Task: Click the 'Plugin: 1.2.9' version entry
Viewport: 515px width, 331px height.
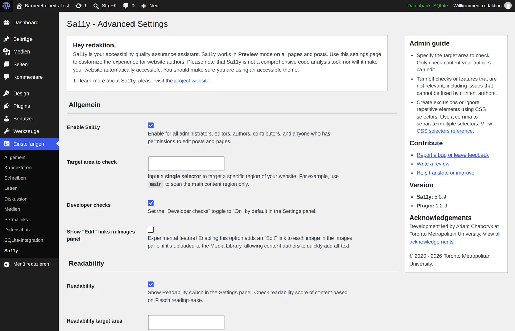Action: pos(432,206)
